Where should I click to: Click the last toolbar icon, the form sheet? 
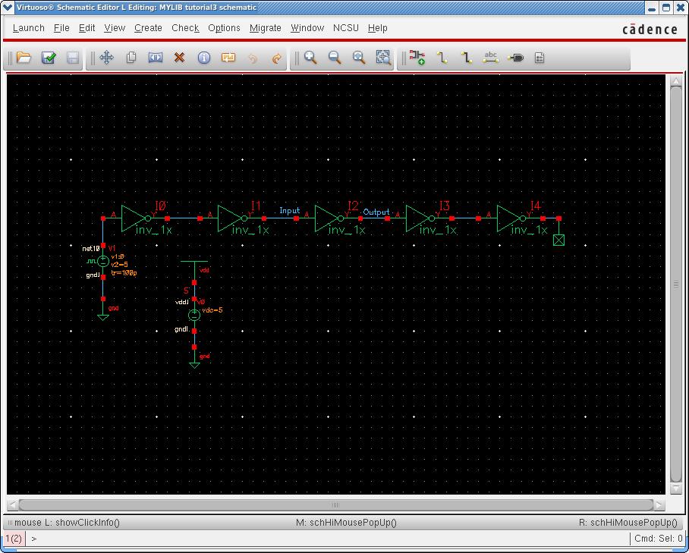click(540, 58)
